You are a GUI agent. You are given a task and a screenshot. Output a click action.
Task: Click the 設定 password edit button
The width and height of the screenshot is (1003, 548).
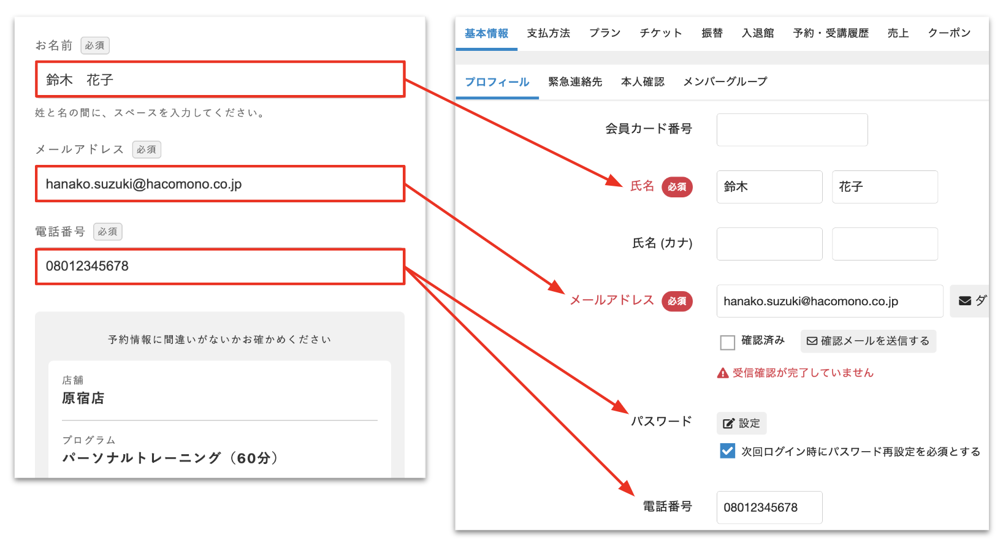(x=741, y=423)
